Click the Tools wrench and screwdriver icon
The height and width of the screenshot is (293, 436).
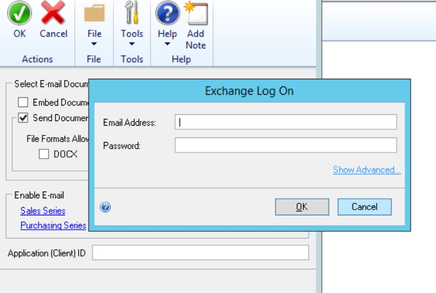coord(132,13)
